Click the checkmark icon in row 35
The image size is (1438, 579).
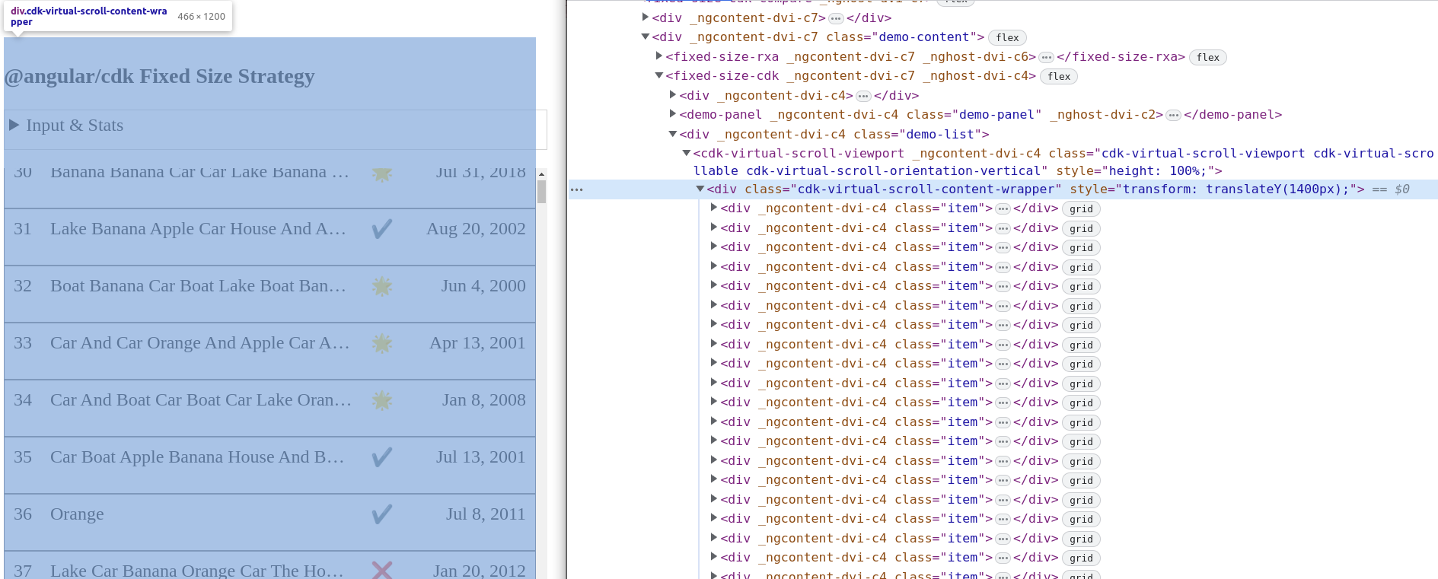coord(382,457)
